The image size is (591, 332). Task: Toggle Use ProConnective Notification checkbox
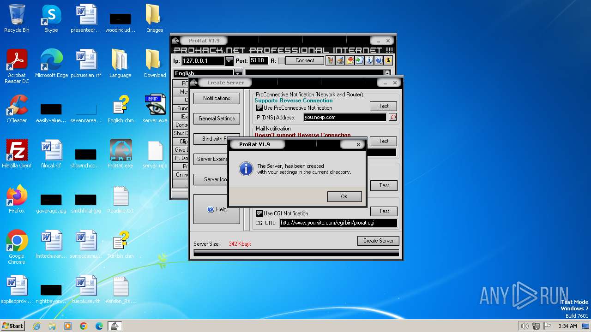point(259,108)
